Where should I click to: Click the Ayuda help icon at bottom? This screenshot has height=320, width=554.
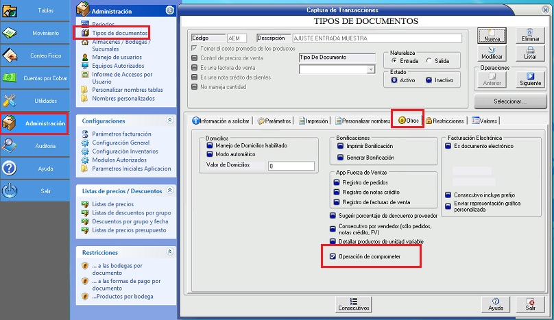[x=496, y=305]
